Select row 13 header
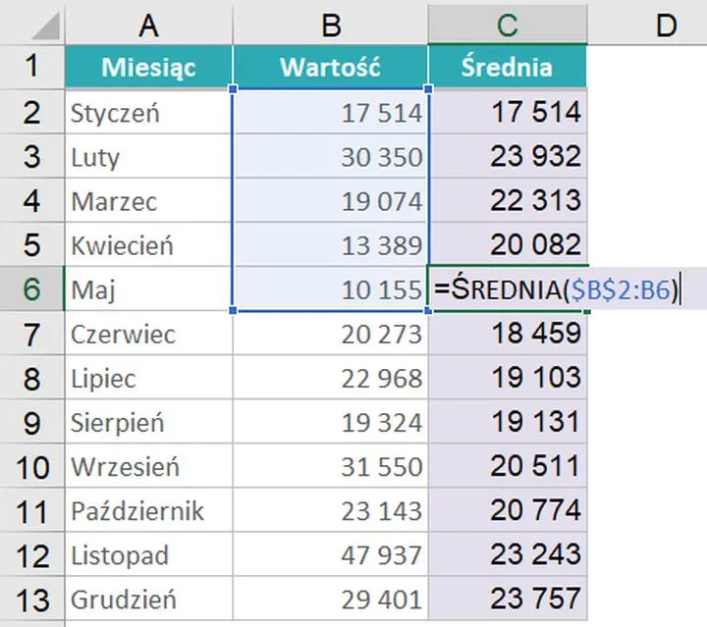The height and width of the screenshot is (627, 707). coord(31,600)
